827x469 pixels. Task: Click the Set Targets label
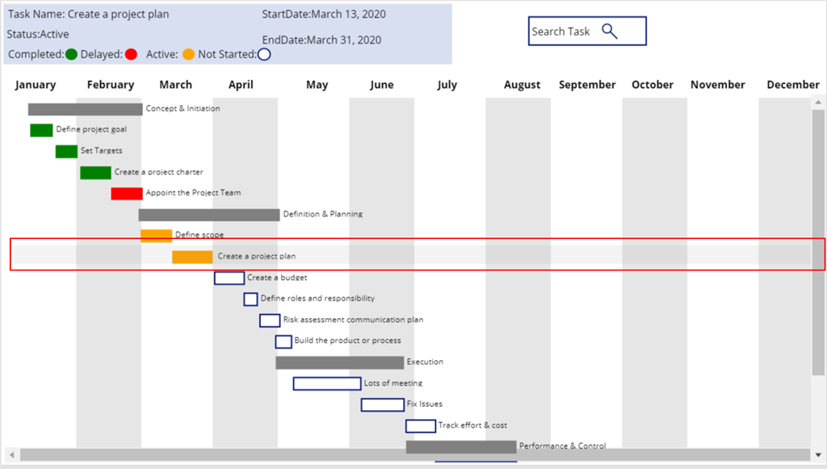click(x=101, y=151)
